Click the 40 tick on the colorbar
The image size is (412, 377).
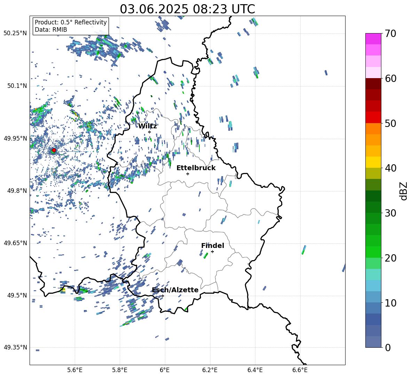(x=390, y=168)
